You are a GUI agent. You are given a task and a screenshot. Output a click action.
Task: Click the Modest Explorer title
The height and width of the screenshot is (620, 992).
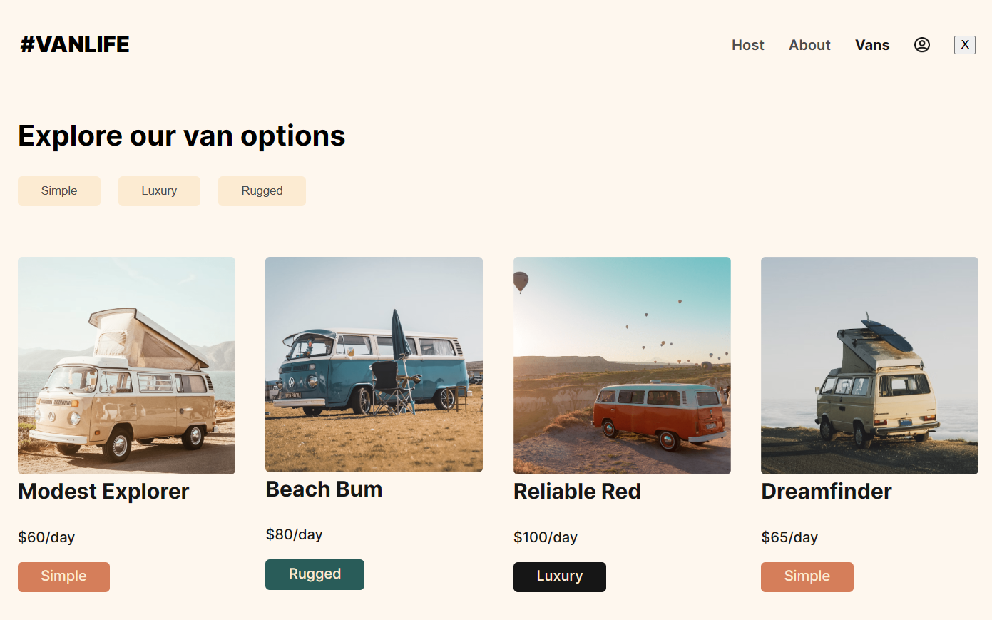click(x=103, y=492)
